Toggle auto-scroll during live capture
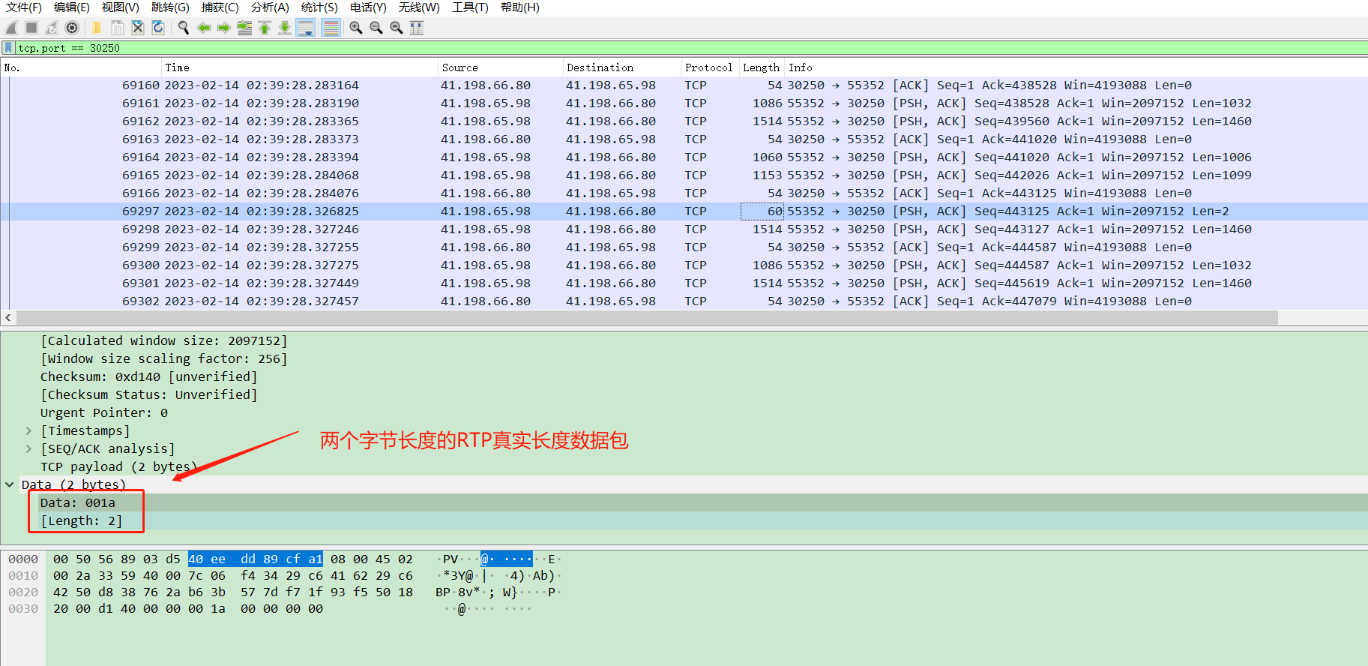 (x=306, y=28)
